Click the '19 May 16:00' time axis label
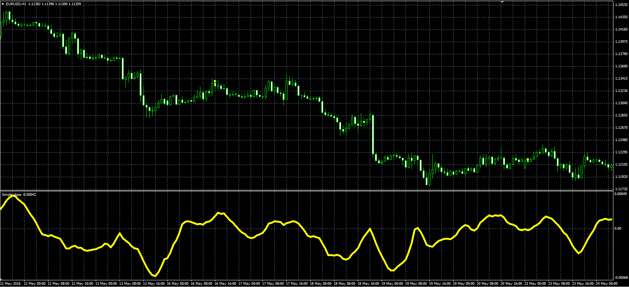The width and height of the screenshot is (629, 287). click(440, 284)
